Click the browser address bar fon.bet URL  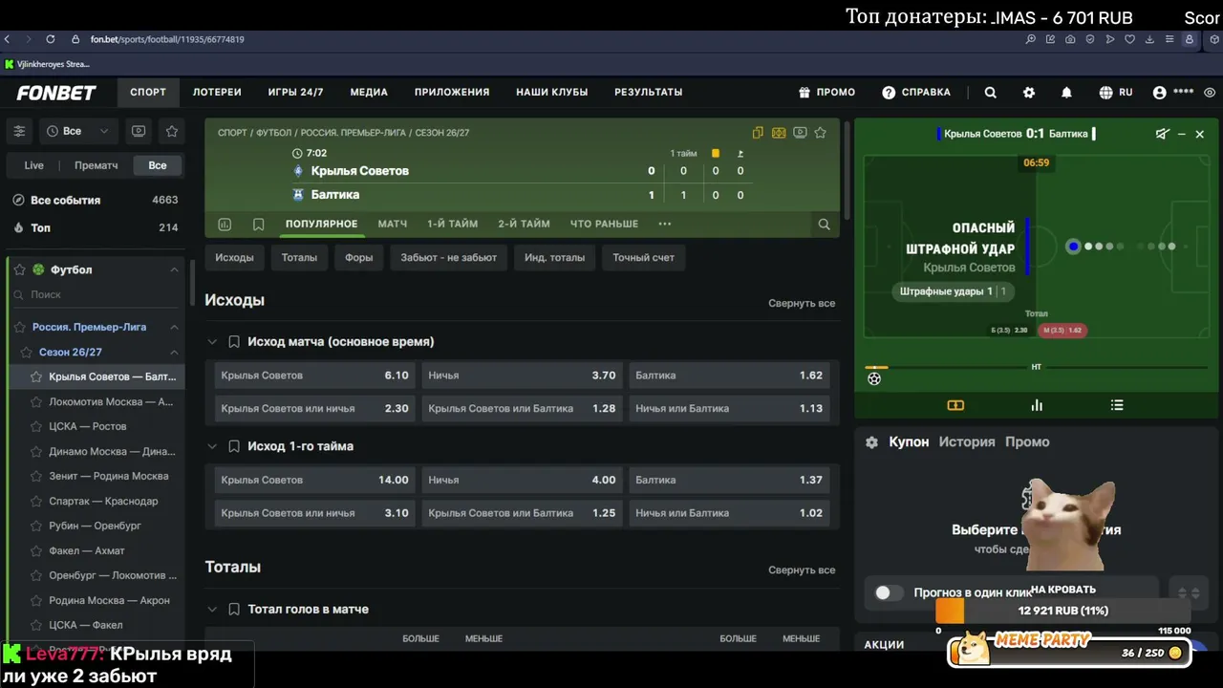pyautogui.click(x=167, y=39)
